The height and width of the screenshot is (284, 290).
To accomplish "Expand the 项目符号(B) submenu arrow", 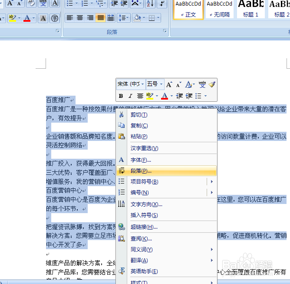I will pyautogui.click(x=212, y=181).
